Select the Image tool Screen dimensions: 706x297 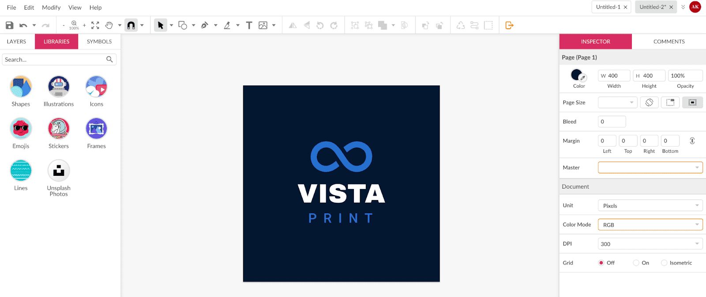tap(263, 26)
